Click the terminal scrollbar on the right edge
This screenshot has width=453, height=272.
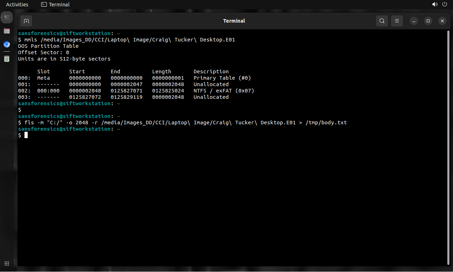[448, 142]
